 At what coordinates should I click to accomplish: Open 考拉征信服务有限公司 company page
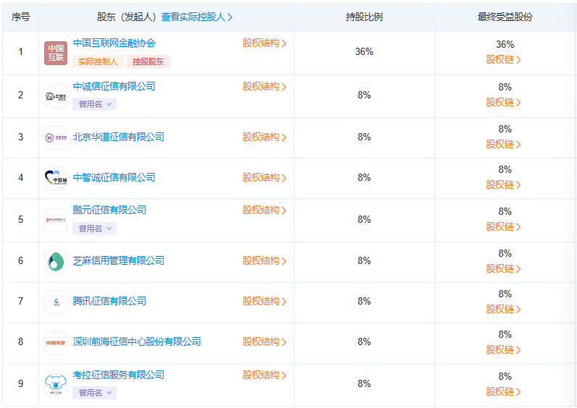[x=119, y=375]
